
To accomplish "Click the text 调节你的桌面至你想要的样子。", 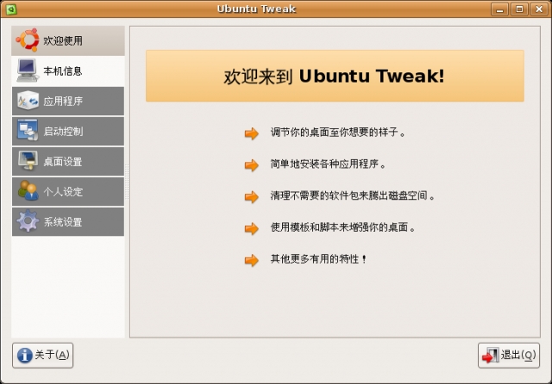I will coord(338,133).
